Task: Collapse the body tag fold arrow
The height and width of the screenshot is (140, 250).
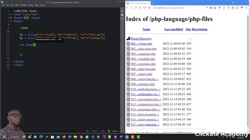Action: (x=11, y=21)
